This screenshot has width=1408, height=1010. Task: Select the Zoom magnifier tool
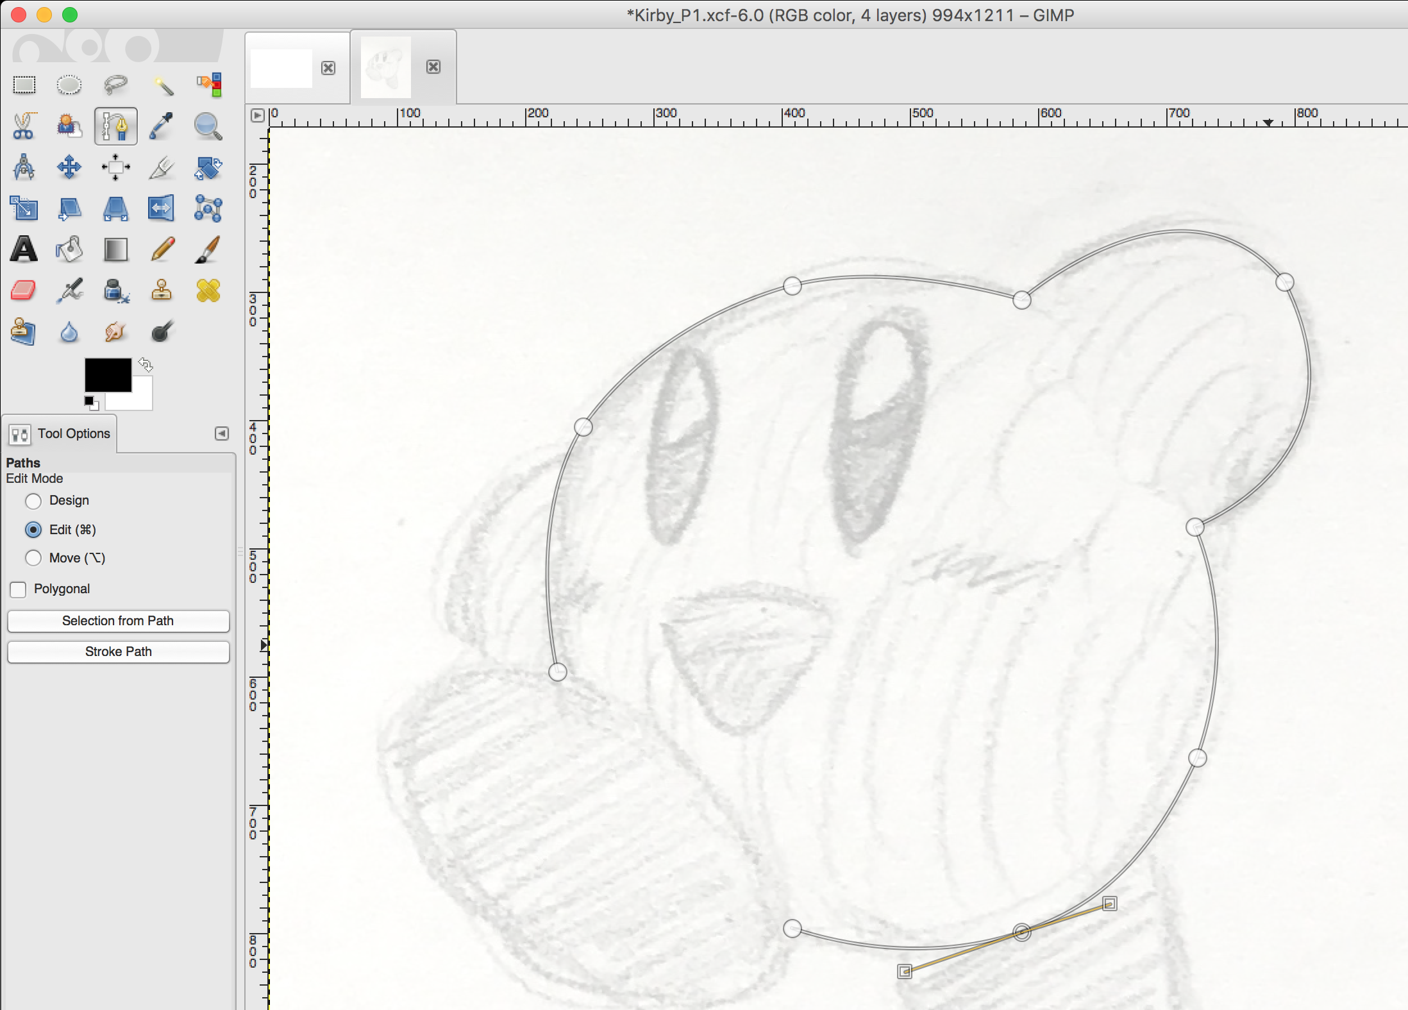[208, 126]
